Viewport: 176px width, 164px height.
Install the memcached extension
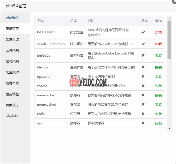click(158, 105)
